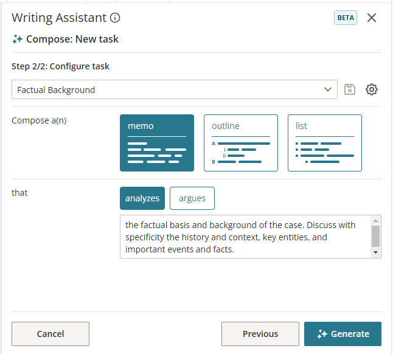Image resolution: width=393 pixels, height=354 pixels.
Task: Click the save task floppy disk icon
Action: coord(350,89)
